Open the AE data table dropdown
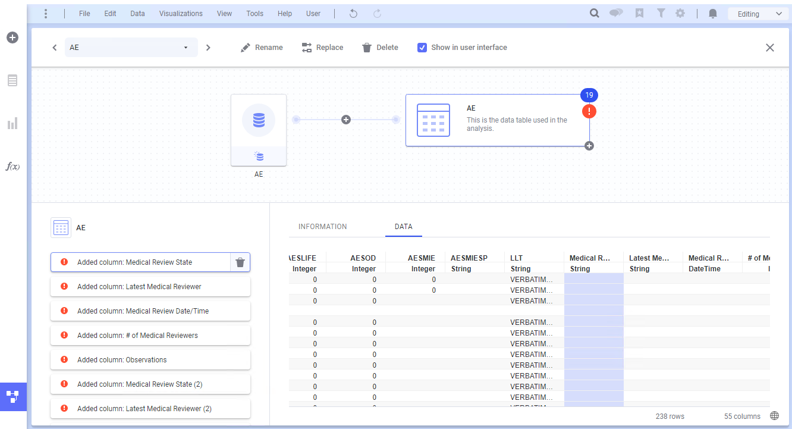Image resolution: width=792 pixels, height=429 pixels. (131, 48)
